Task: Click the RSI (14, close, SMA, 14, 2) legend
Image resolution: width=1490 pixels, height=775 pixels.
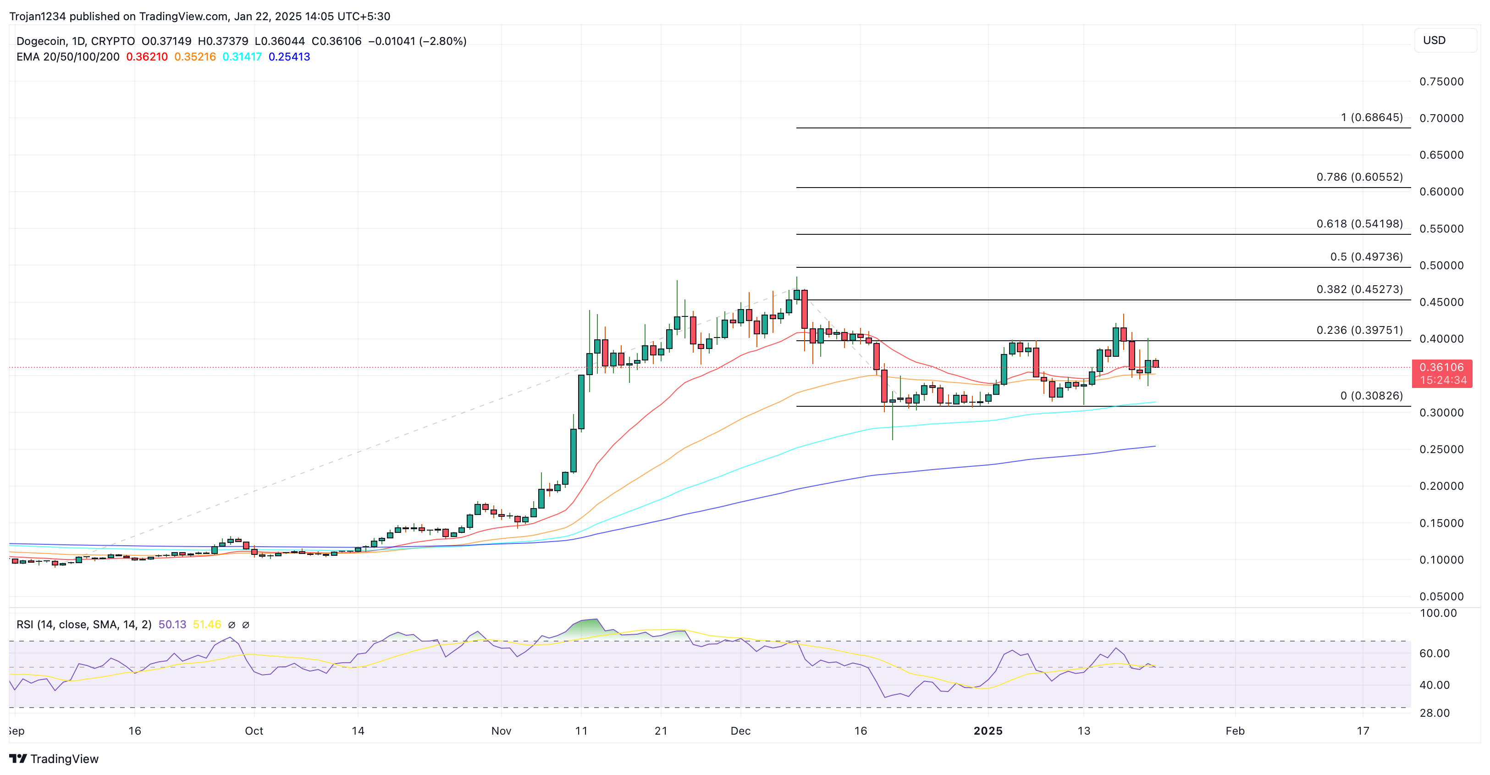Action: pyautogui.click(x=84, y=625)
